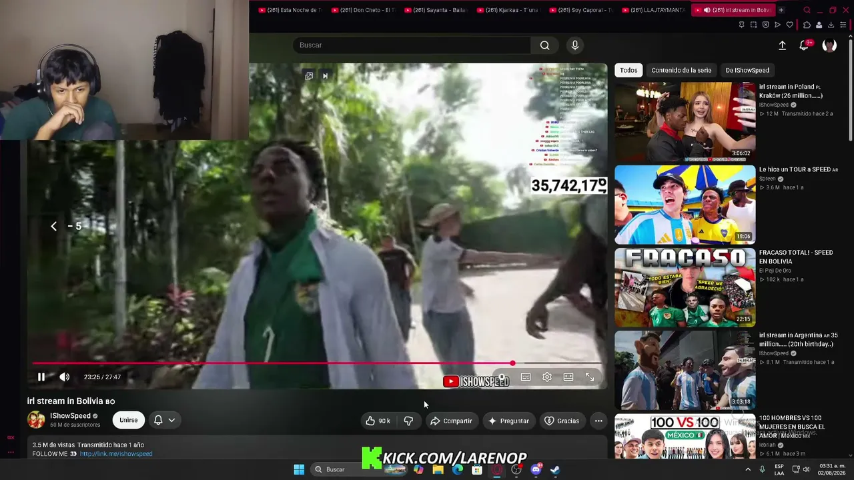Focus the YouTube Buscar search field
Screen dimensions: 854x480
click(412, 45)
